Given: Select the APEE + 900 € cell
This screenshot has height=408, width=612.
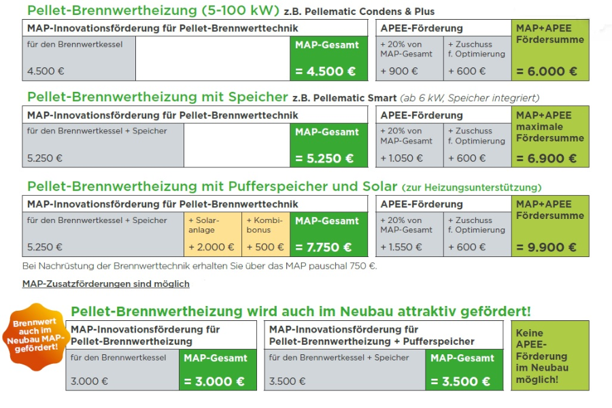Looking at the screenshot, I should point(409,58).
